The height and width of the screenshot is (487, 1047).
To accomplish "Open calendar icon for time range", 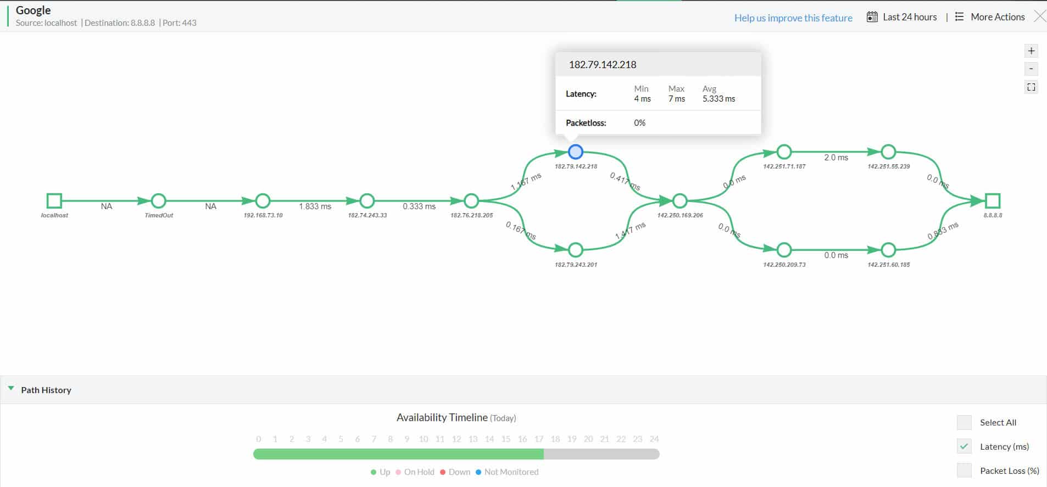I will pos(872,17).
